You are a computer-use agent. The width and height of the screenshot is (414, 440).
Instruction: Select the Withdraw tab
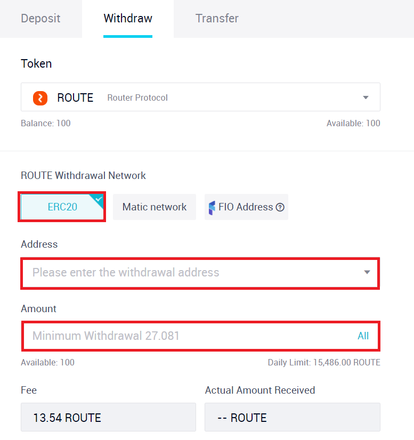click(128, 19)
